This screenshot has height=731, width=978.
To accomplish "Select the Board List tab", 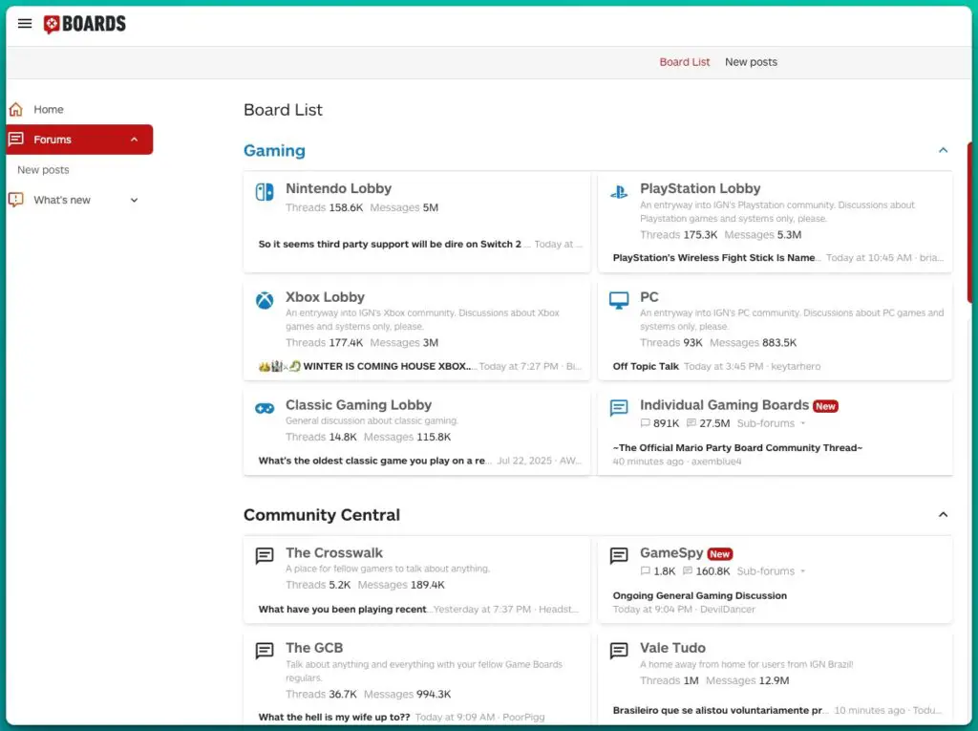I will click(685, 62).
